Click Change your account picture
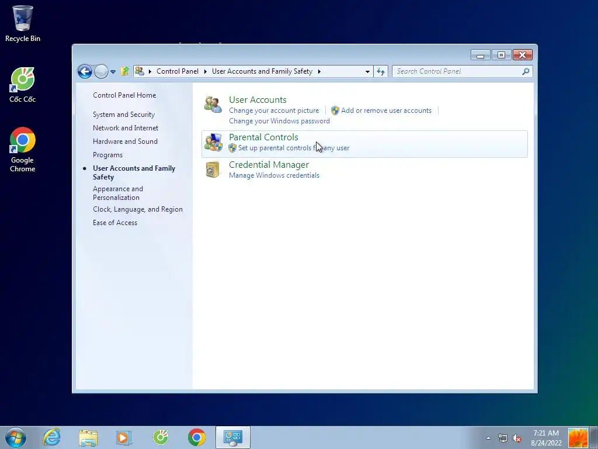Image resolution: width=598 pixels, height=449 pixels. pyautogui.click(x=274, y=110)
